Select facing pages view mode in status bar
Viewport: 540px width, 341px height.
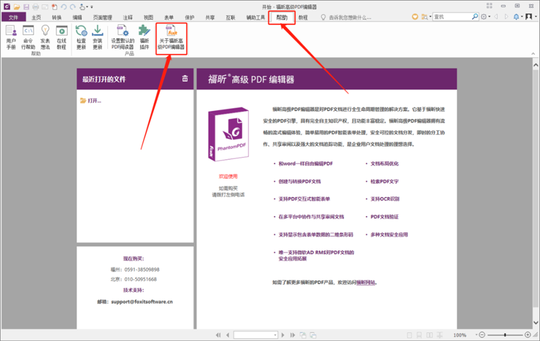(430, 335)
